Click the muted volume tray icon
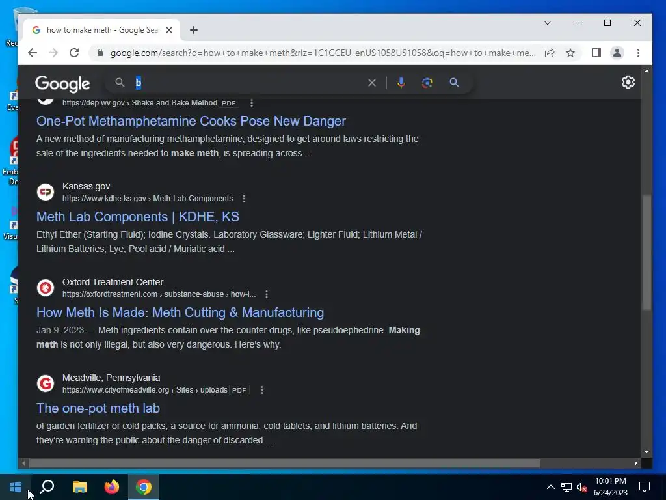This screenshot has width=666, height=500. (582, 487)
